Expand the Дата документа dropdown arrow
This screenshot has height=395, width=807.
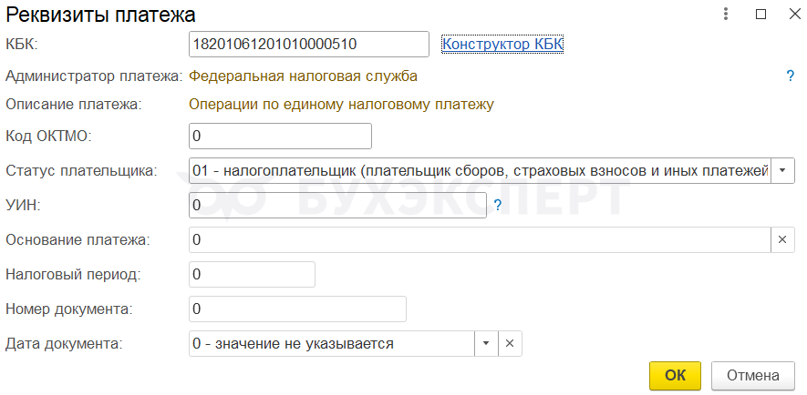486,343
